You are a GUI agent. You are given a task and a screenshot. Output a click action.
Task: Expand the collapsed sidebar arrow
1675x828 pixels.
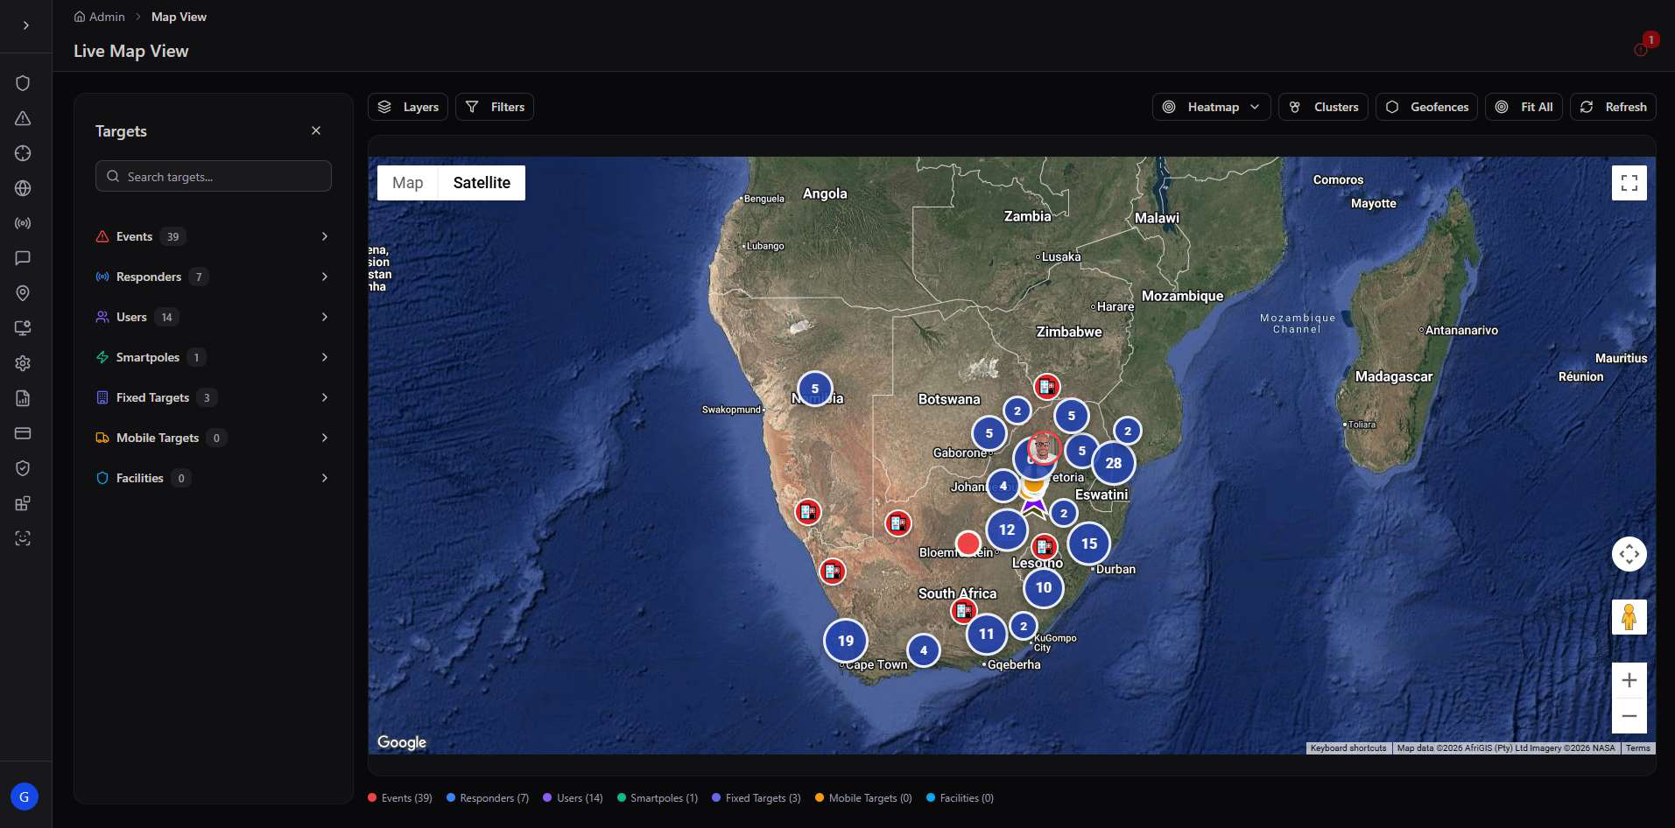[25, 25]
